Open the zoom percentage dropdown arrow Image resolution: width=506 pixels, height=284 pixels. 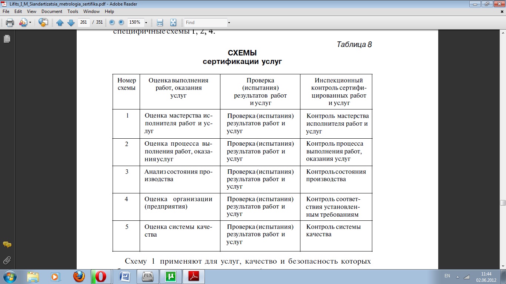[146, 23]
